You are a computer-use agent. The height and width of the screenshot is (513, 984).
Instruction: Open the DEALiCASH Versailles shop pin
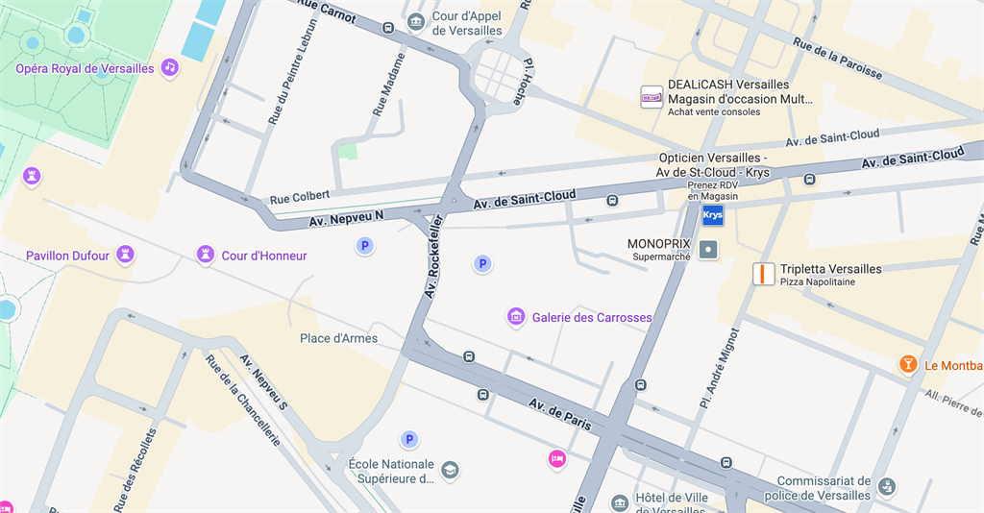point(652,97)
